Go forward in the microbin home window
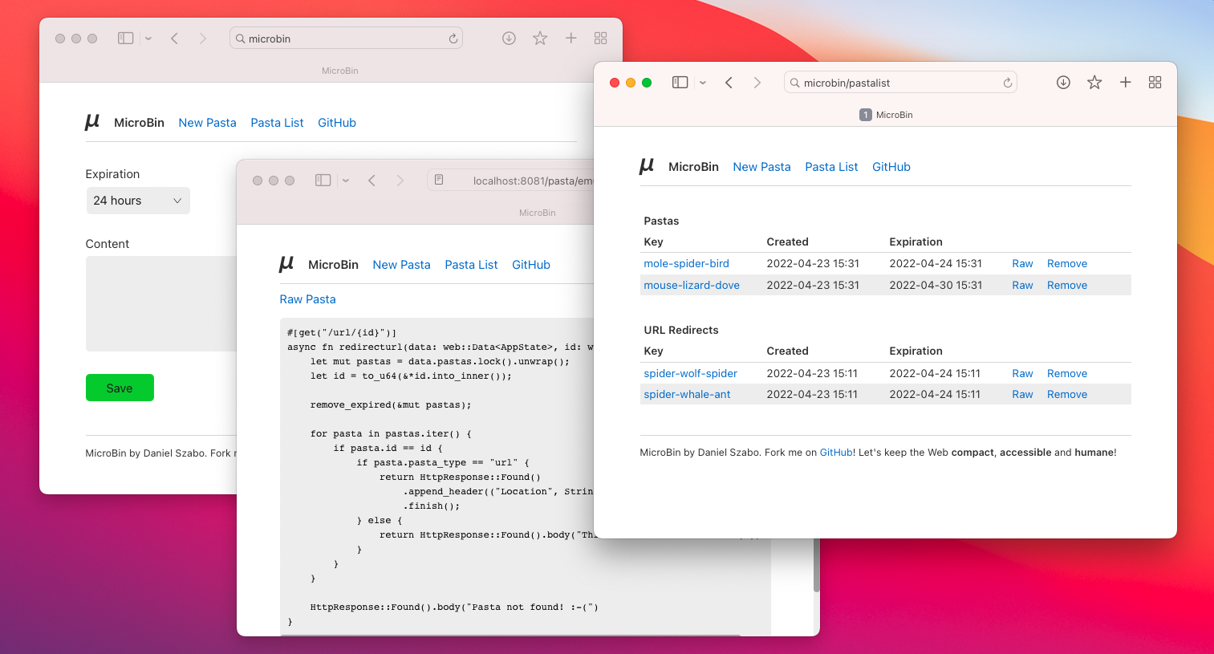The width and height of the screenshot is (1214, 654). click(x=202, y=39)
